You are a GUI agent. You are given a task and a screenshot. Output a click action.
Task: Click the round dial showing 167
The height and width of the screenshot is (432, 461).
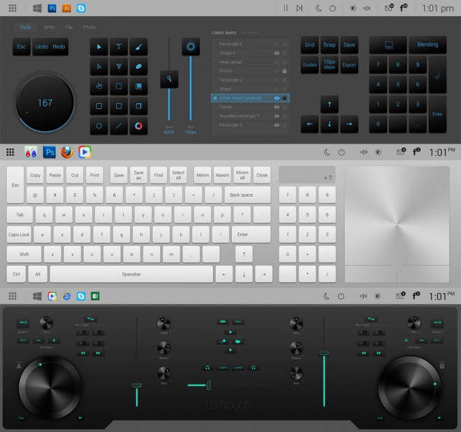pos(45,103)
